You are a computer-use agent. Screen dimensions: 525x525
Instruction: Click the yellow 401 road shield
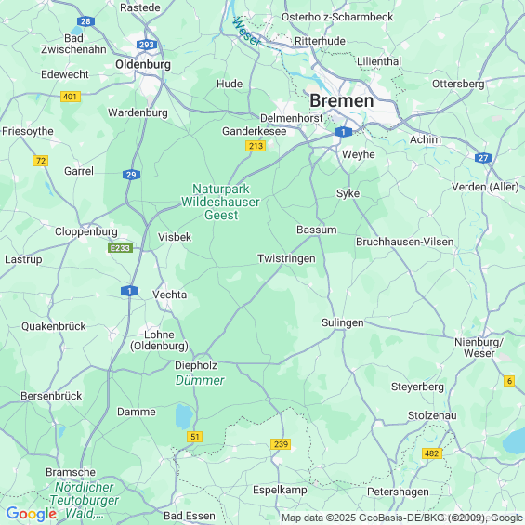[x=71, y=97]
